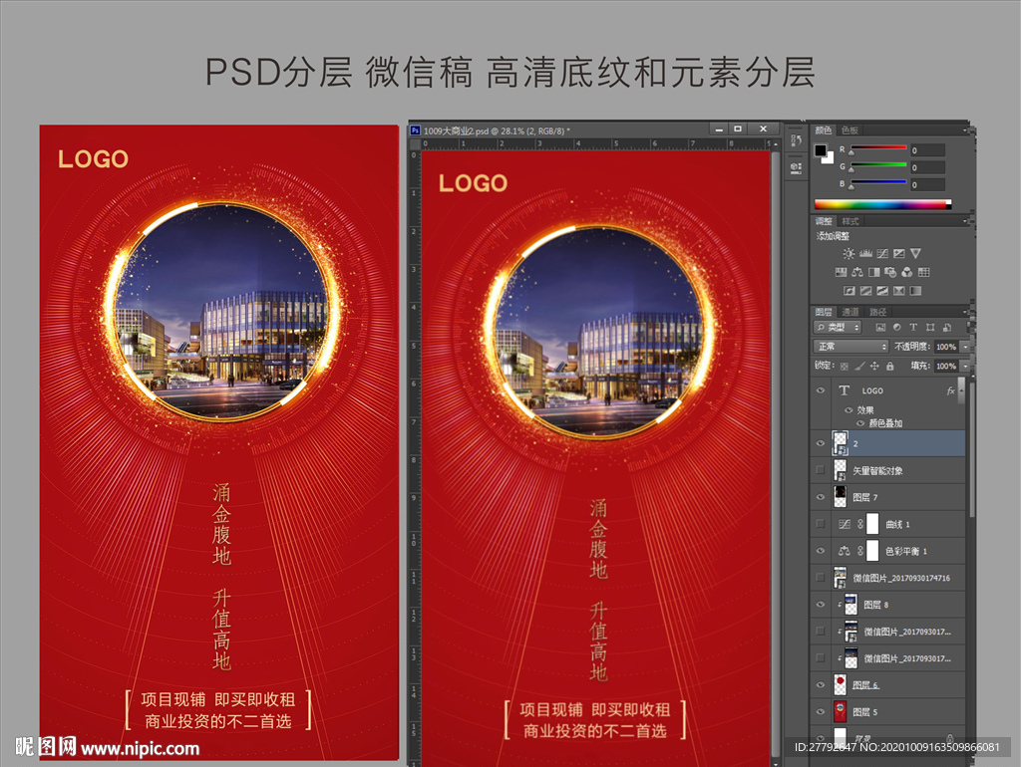The width and height of the screenshot is (1021, 767).
Task: Open the History panel icon in dock
Action: [x=796, y=139]
